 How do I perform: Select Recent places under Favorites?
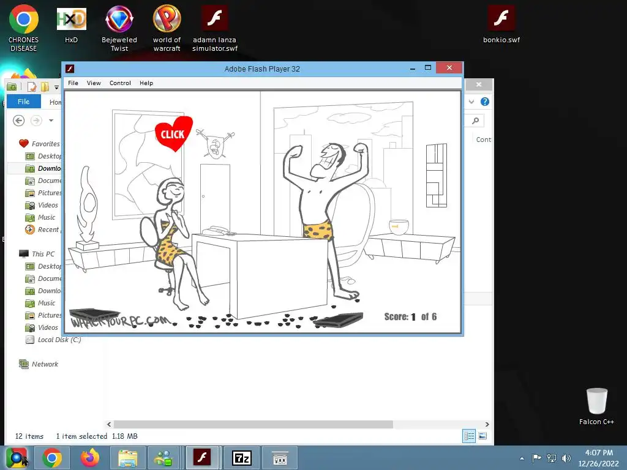coord(43,229)
